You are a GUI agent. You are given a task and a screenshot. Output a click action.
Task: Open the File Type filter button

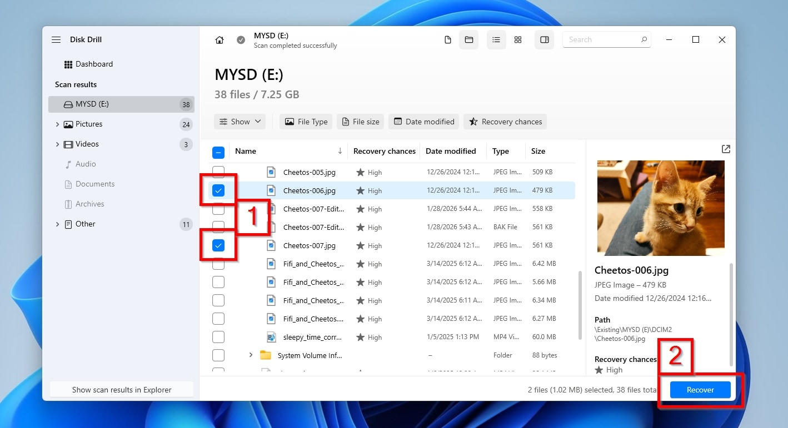(306, 122)
